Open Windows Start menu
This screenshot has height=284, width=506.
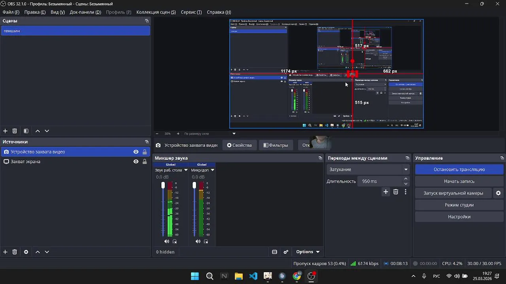[195, 276]
